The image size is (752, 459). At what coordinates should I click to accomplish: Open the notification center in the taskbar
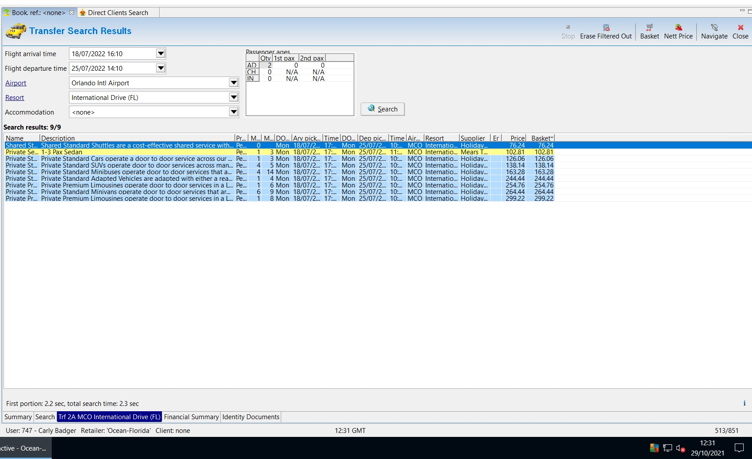coord(739,448)
